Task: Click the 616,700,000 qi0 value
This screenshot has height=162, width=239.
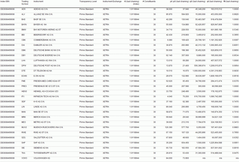Action: point(200,96)
